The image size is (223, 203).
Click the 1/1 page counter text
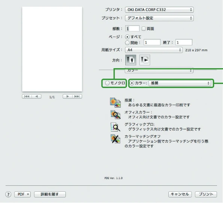pos(52,97)
